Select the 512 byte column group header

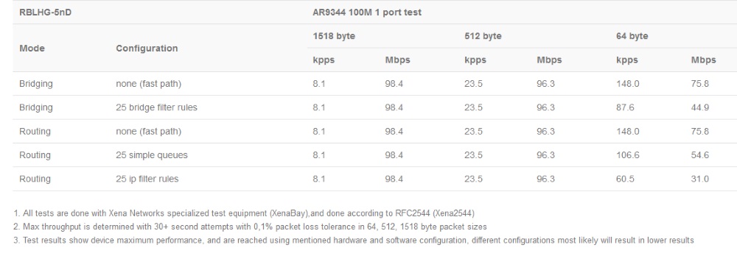click(483, 36)
